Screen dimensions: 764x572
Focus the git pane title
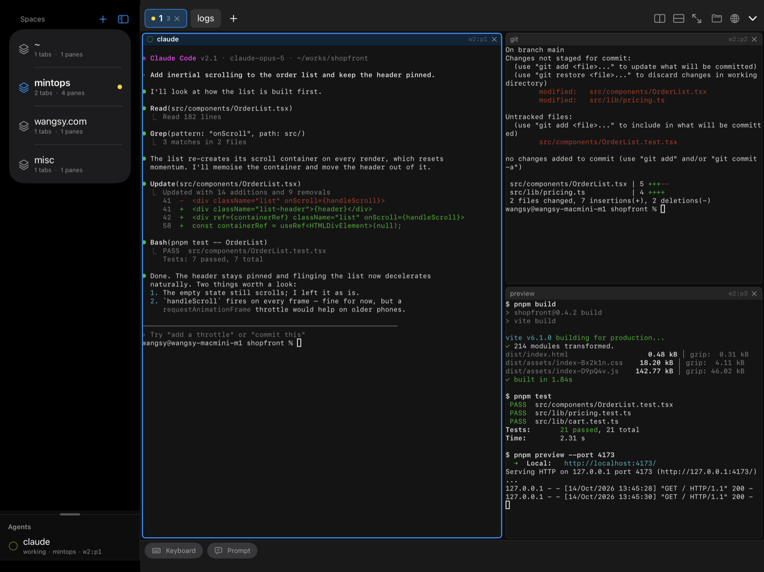(x=514, y=39)
